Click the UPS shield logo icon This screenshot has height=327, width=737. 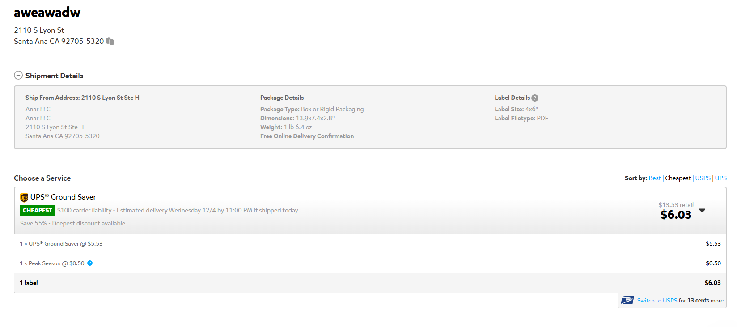(x=24, y=197)
